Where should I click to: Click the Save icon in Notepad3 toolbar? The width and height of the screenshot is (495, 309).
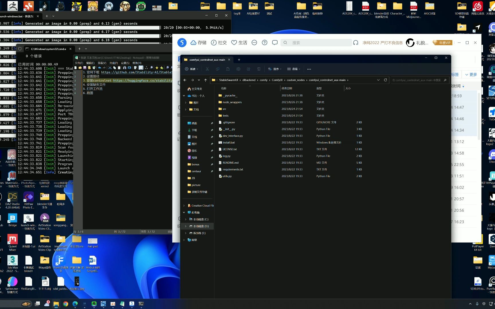coord(85,68)
